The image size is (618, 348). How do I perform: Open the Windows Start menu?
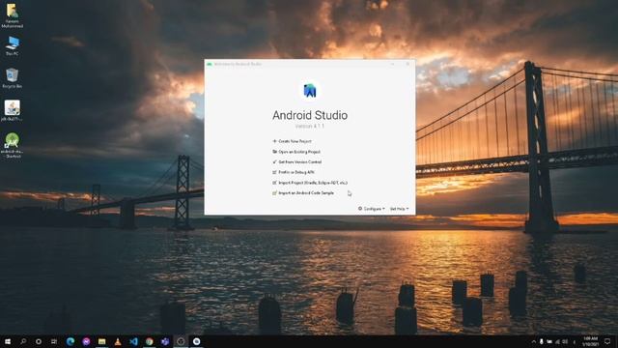(x=8, y=341)
